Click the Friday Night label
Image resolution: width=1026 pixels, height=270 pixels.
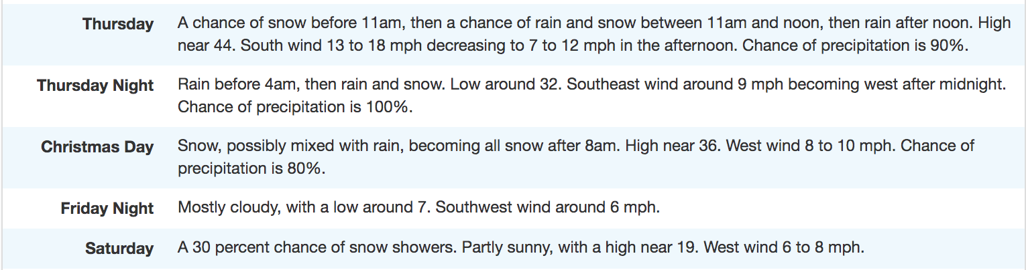(x=107, y=209)
